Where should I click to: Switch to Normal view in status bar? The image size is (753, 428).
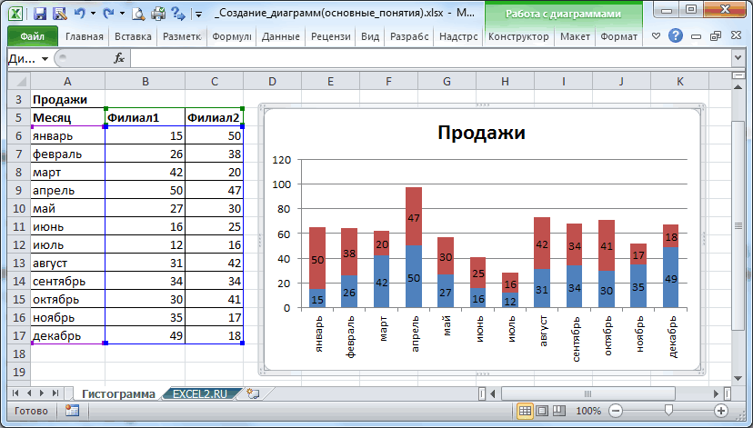526,411
